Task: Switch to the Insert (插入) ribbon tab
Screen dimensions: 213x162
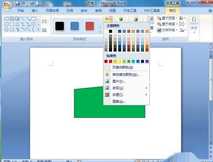Action: [x=35, y=11]
